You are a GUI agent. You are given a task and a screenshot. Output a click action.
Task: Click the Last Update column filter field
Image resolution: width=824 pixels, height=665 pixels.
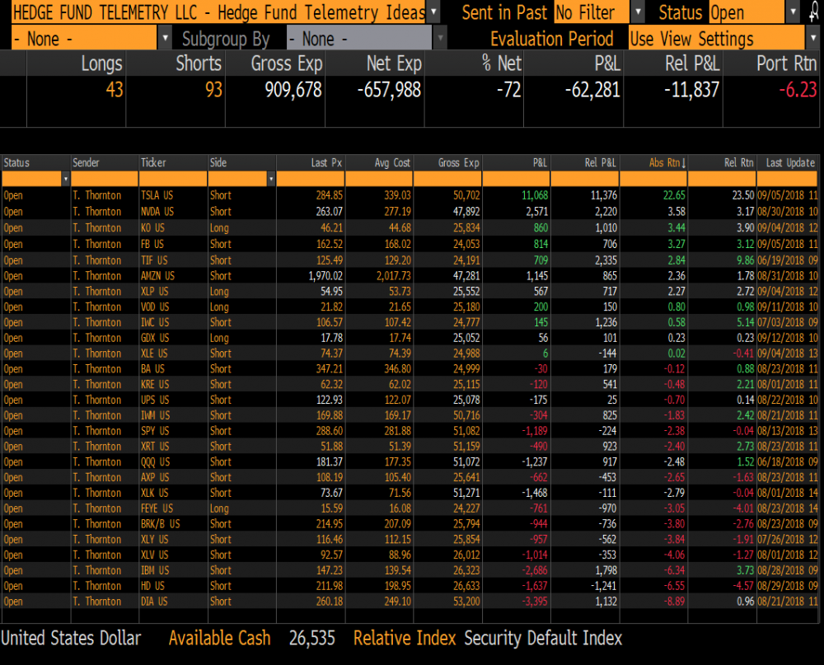788,180
